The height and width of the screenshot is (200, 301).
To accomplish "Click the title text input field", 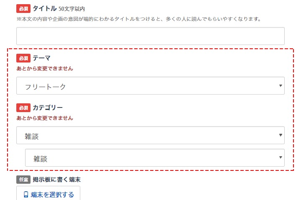I will [150, 36].
